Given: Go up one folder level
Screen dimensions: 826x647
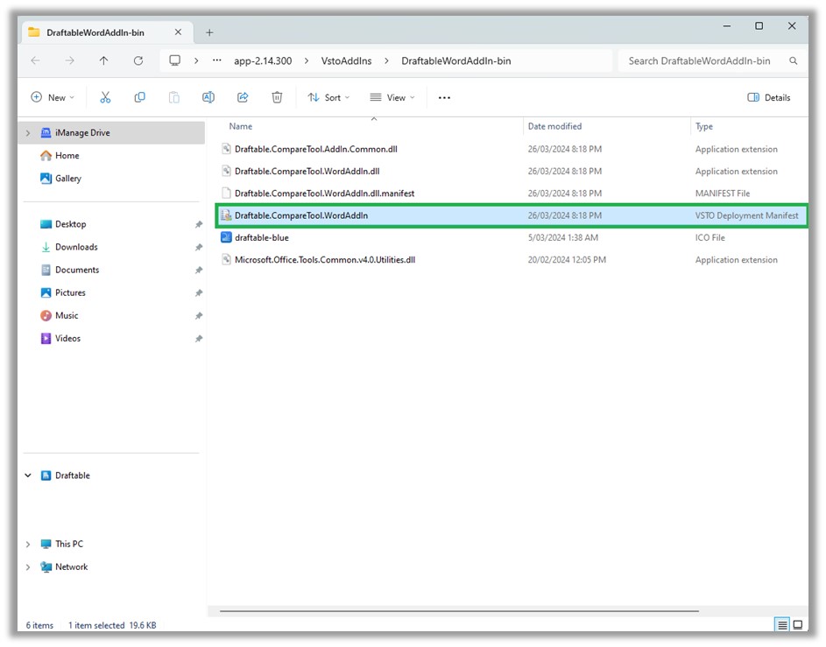Looking at the screenshot, I should click(x=103, y=60).
